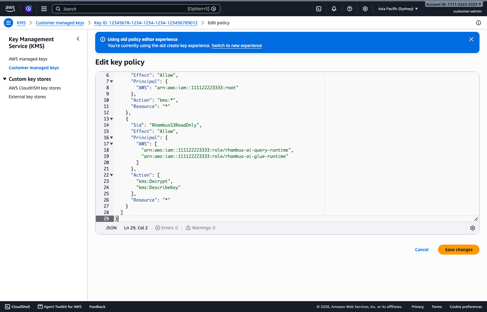Click the info icon near breadcrumb
487x312 pixels.
coord(479,23)
